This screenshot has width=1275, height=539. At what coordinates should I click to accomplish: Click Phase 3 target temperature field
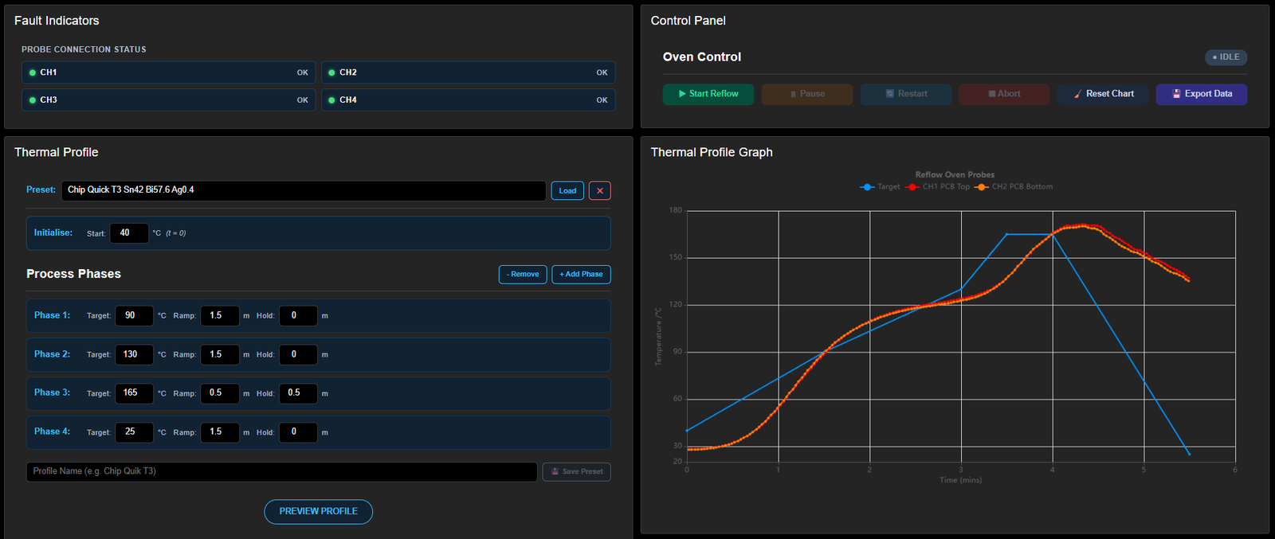coord(135,393)
